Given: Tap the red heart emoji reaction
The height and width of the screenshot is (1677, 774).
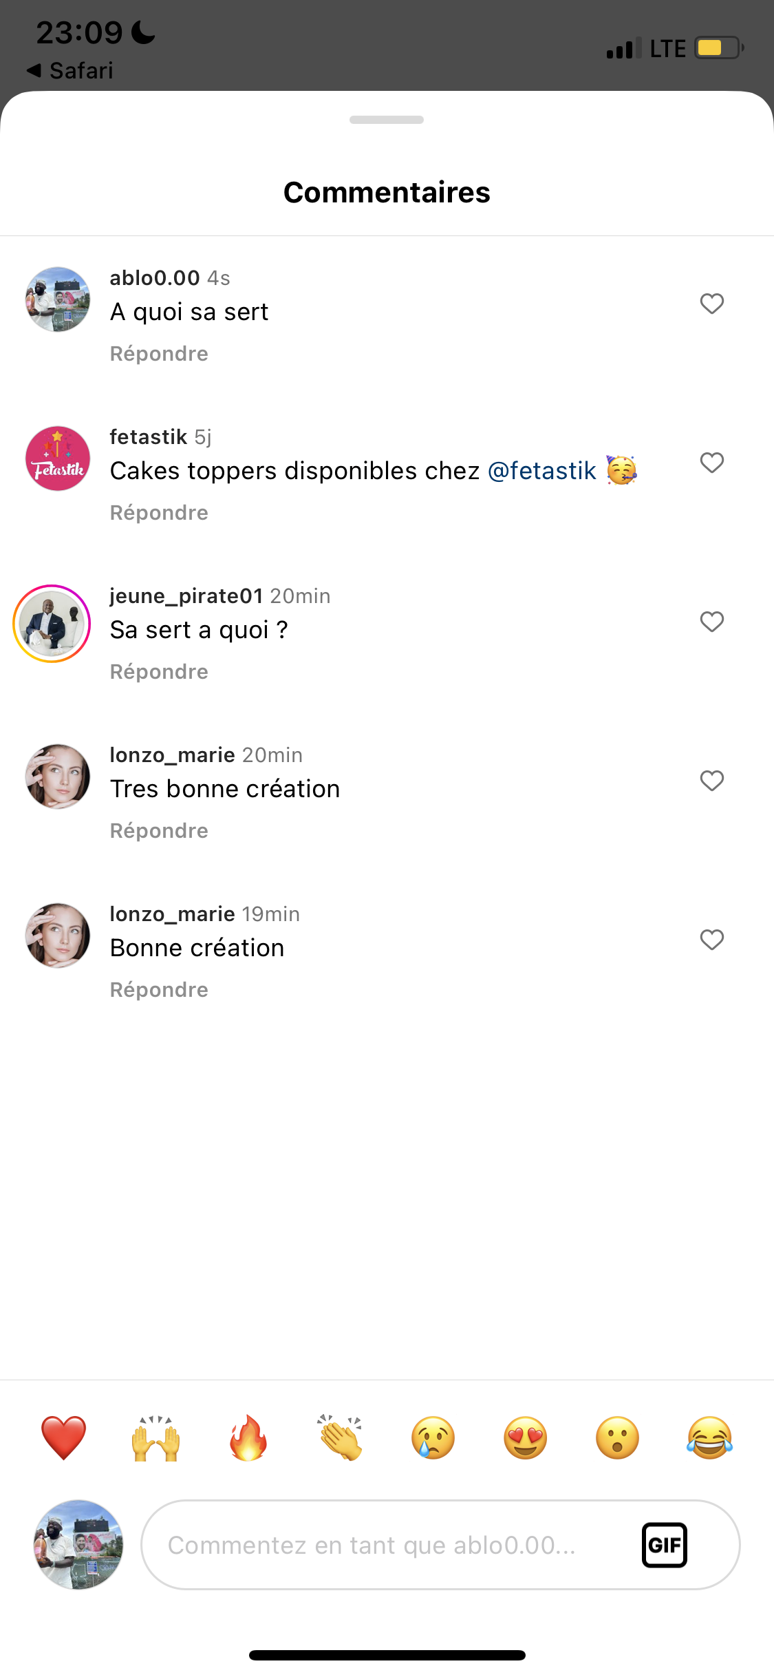Looking at the screenshot, I should pos(63,1438).
